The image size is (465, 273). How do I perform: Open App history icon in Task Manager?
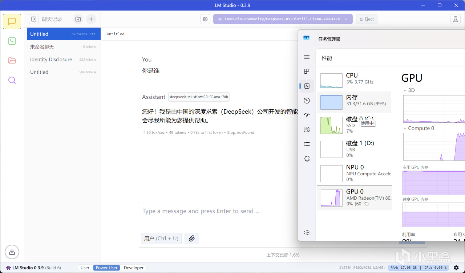pos(307,101)
